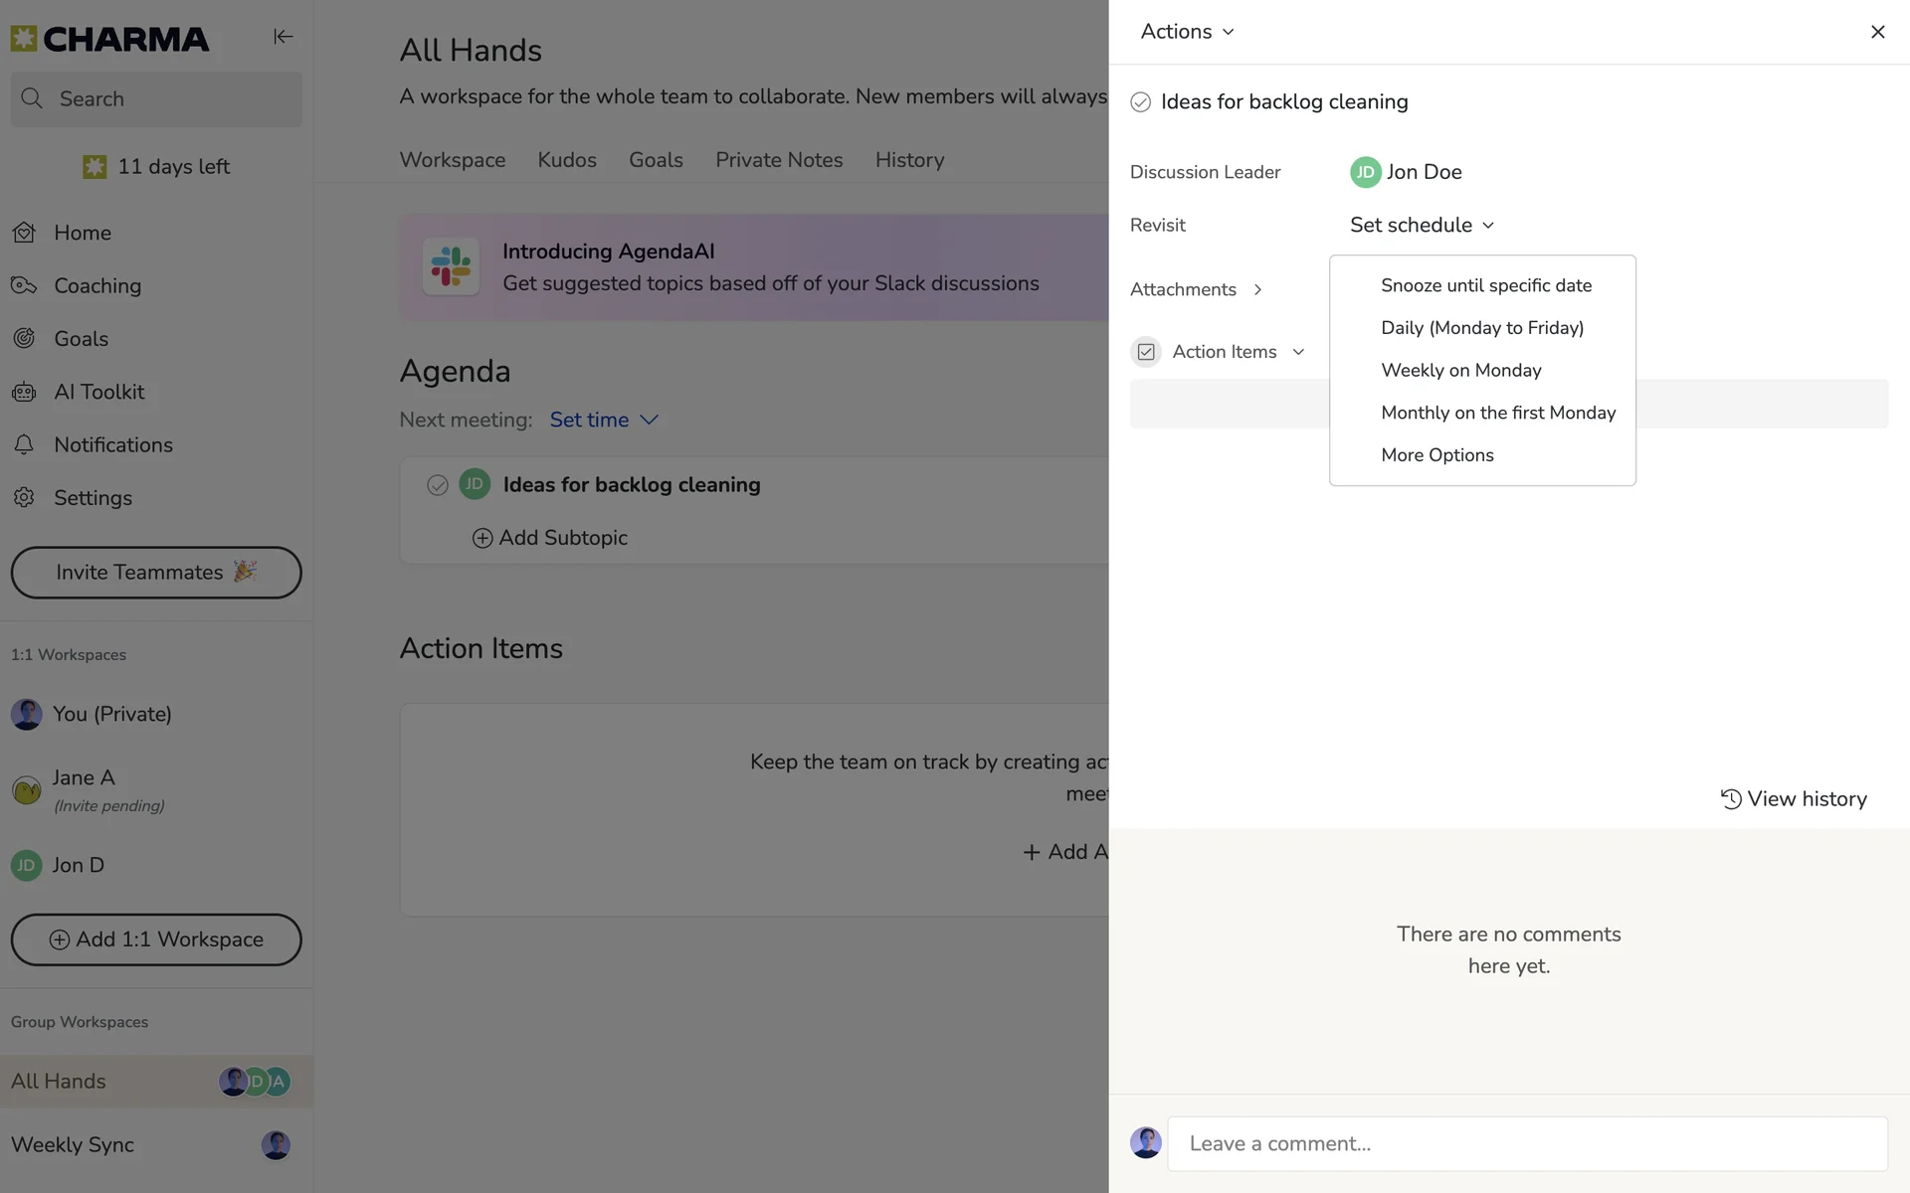Select Weekly on Monday option
This screenshot has height=1193, width=1910.
(1460, 371)
